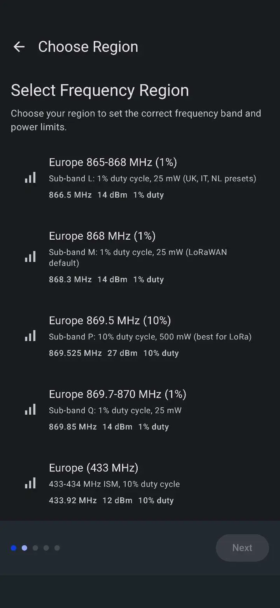Tap the second page indicator dot
The image size is (280, 608).
coord(24,548)
